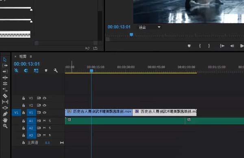Add a marker in timeline header
This screenshot has width=244, height=158.
pos(46,70)
